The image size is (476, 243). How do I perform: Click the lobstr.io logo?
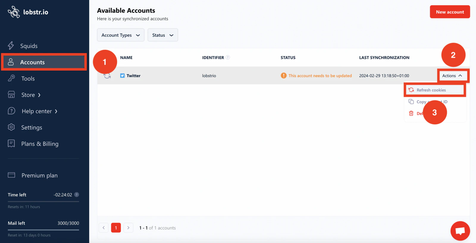[28, 12]
